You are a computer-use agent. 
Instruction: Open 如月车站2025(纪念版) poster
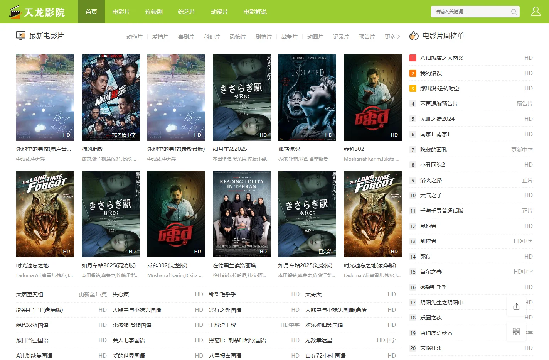[307, 214]
